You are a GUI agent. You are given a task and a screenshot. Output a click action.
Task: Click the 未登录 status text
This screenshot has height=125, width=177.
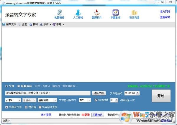(x=86, y=115)
